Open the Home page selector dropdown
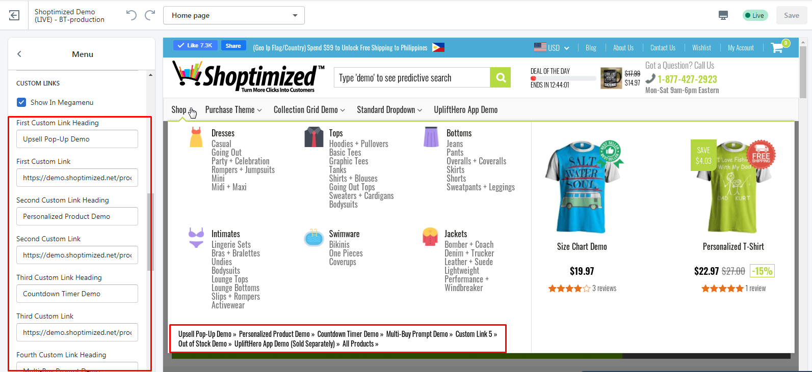Image resolution: width=812 pixels, height=372 pixels. pos(234,15)
